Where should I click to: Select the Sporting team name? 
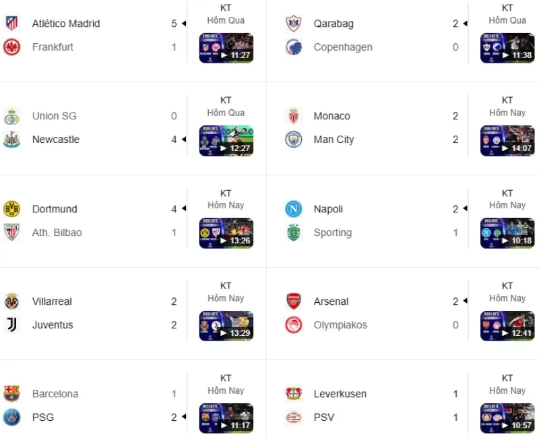(x=333, y=233)
